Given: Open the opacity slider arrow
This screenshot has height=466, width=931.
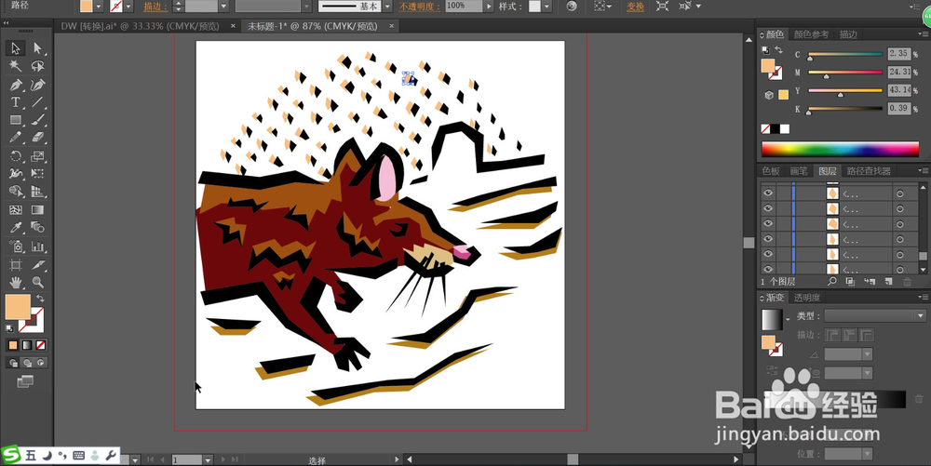Looking at the screenshot, I should pyautogui.click(x=490, y=6).
